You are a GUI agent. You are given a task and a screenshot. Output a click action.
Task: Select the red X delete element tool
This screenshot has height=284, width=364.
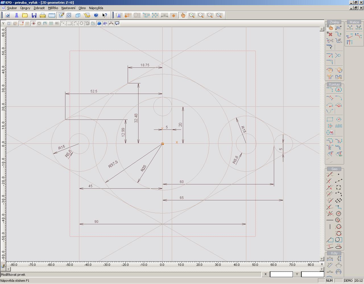click(x=330, y=34)
